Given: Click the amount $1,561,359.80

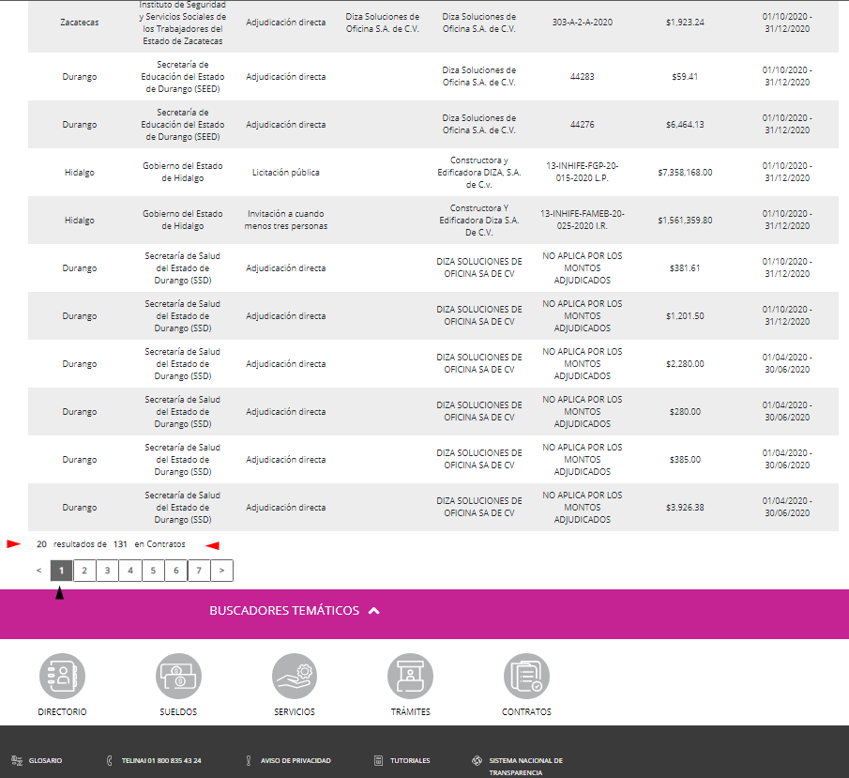Looking at the screenshot, I should 685,220.
